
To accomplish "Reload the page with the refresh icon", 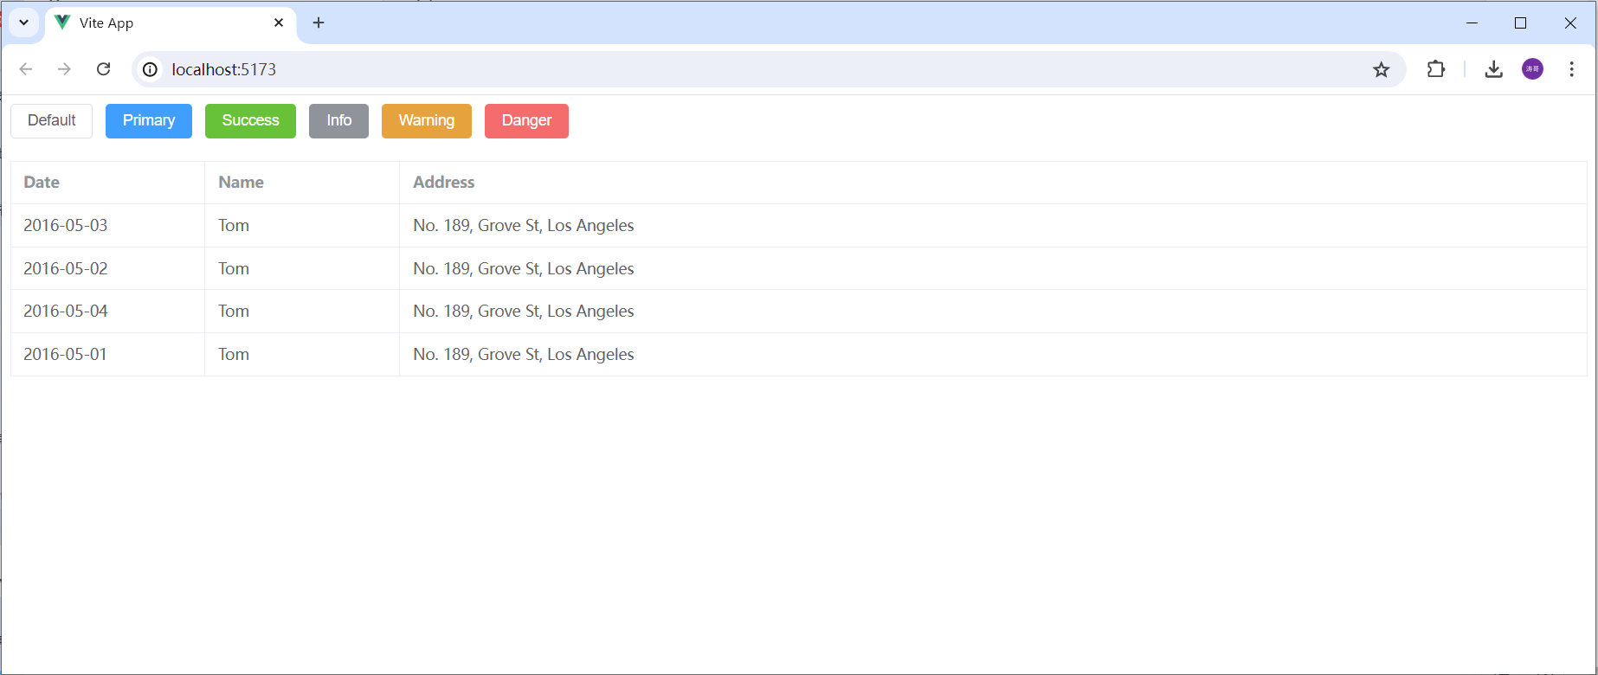I will (x=104, y=69).
